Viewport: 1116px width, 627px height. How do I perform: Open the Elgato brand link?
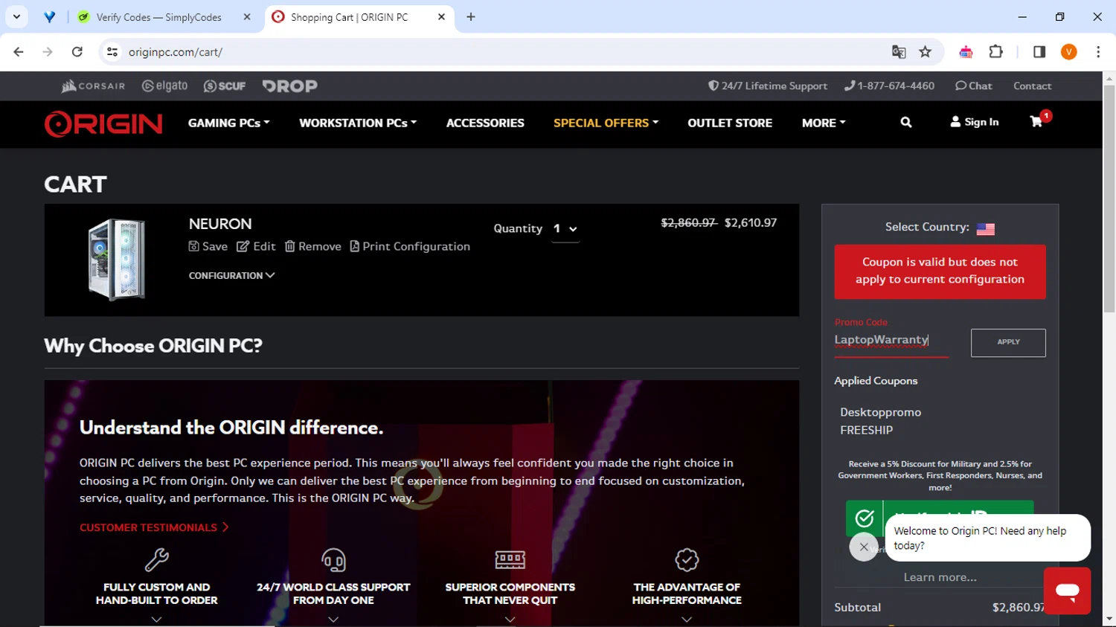[165, 86]
